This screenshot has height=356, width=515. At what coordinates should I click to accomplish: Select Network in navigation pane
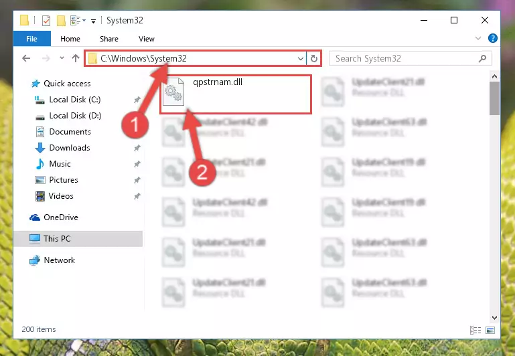tap(59, 260)
